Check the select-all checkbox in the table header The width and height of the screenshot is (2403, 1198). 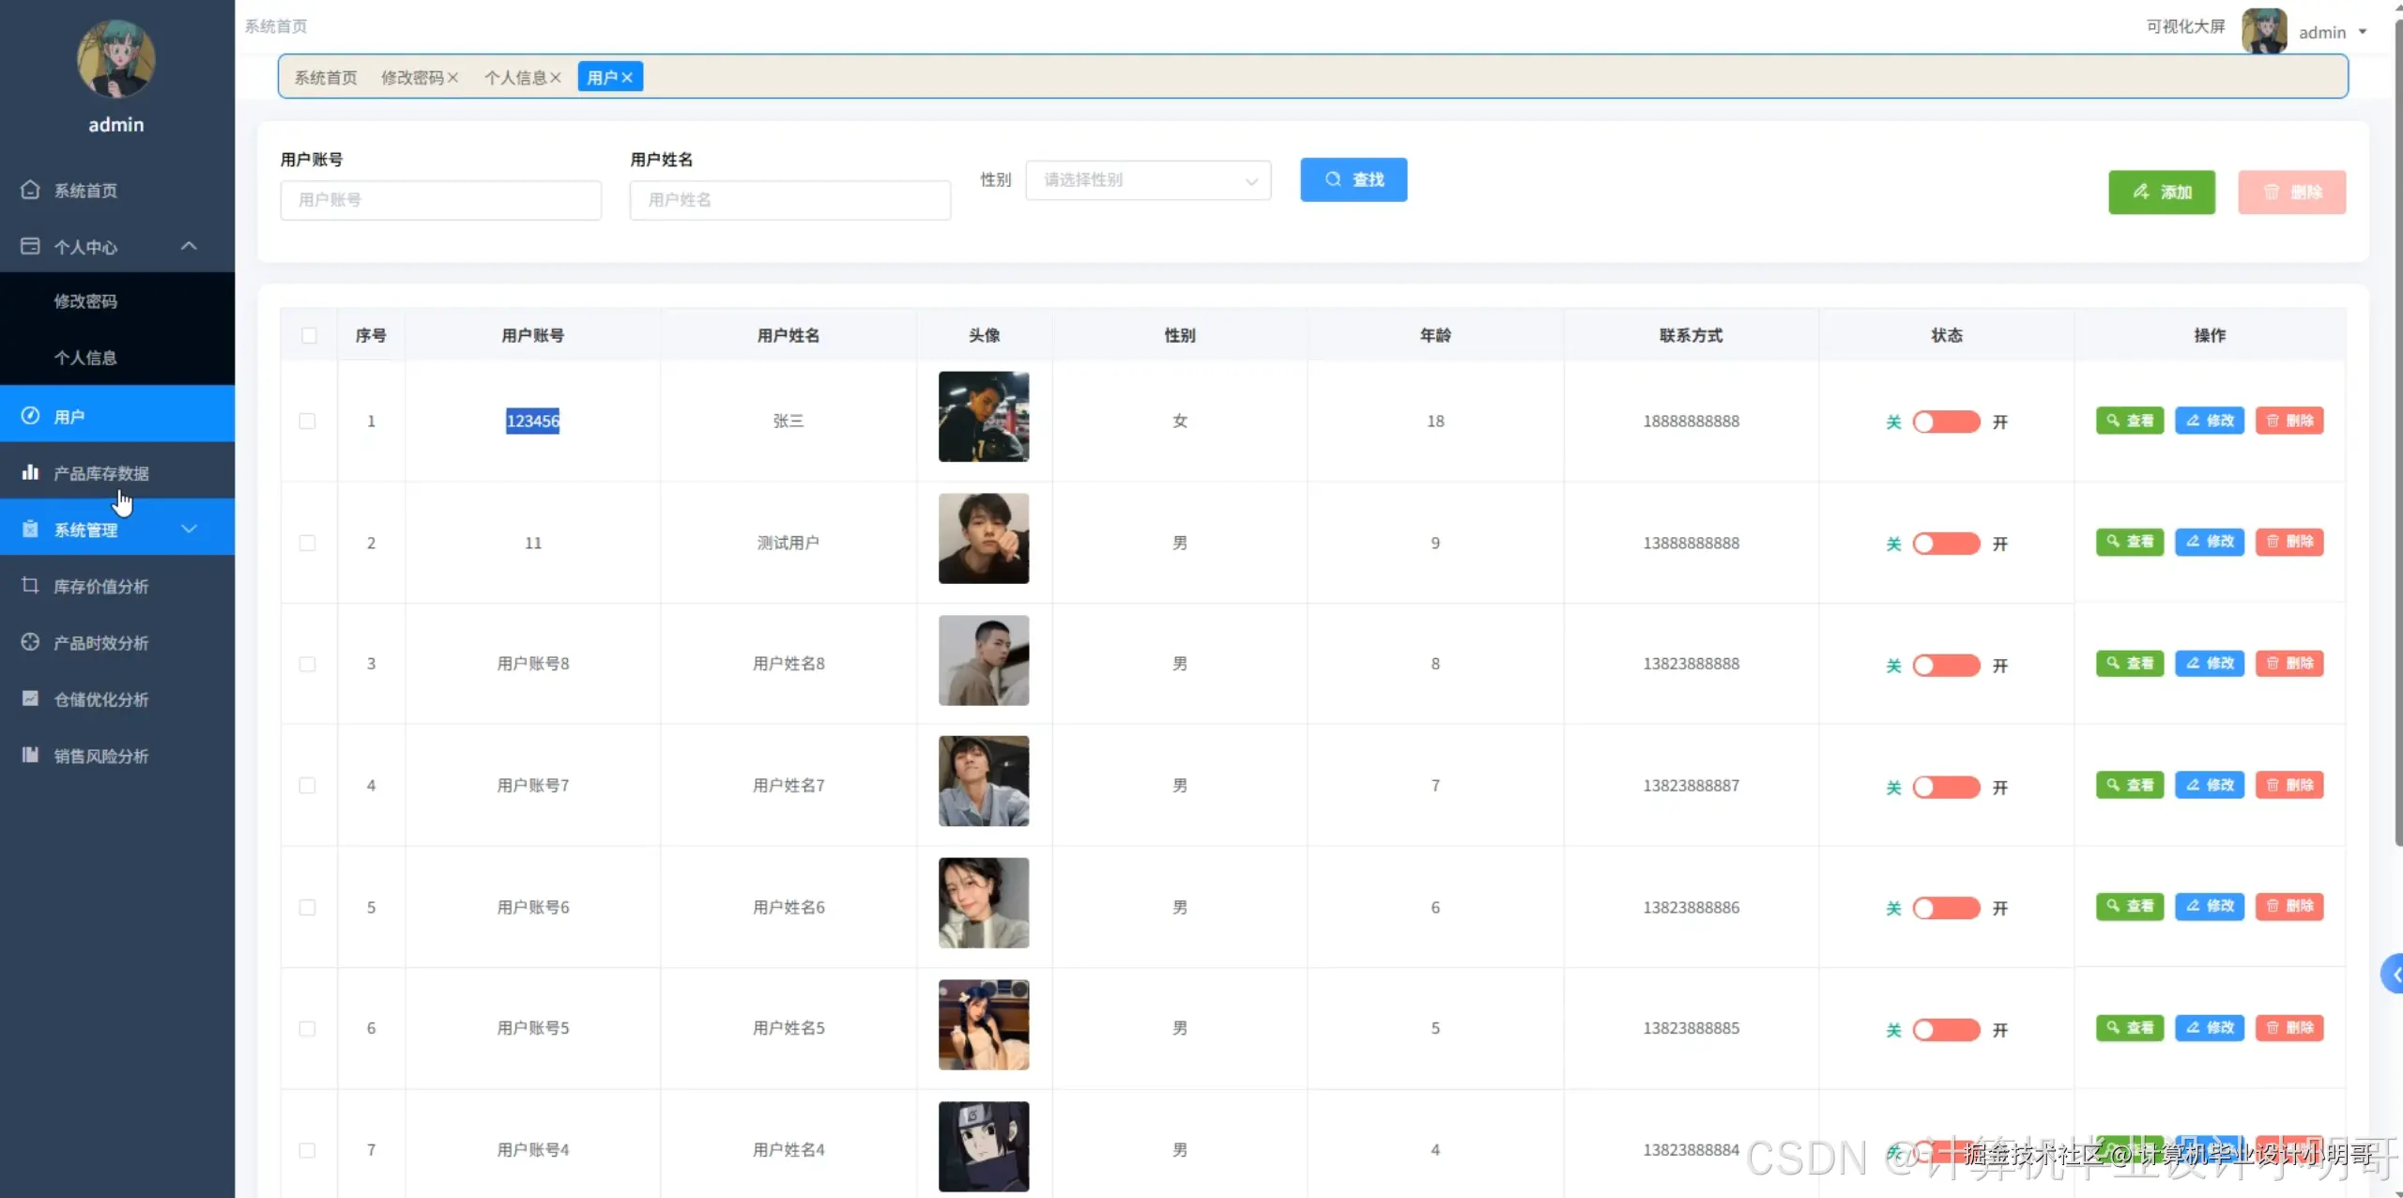point(309,335)
